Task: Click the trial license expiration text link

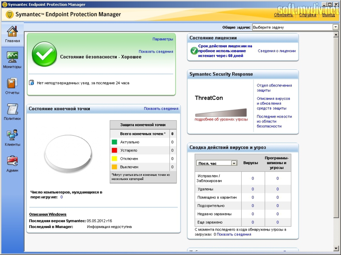Action: pos(225,51)
